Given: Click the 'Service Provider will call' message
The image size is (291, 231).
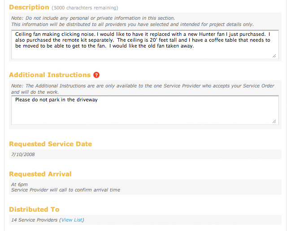Looking at the screenshot, I should click(65, 190).
